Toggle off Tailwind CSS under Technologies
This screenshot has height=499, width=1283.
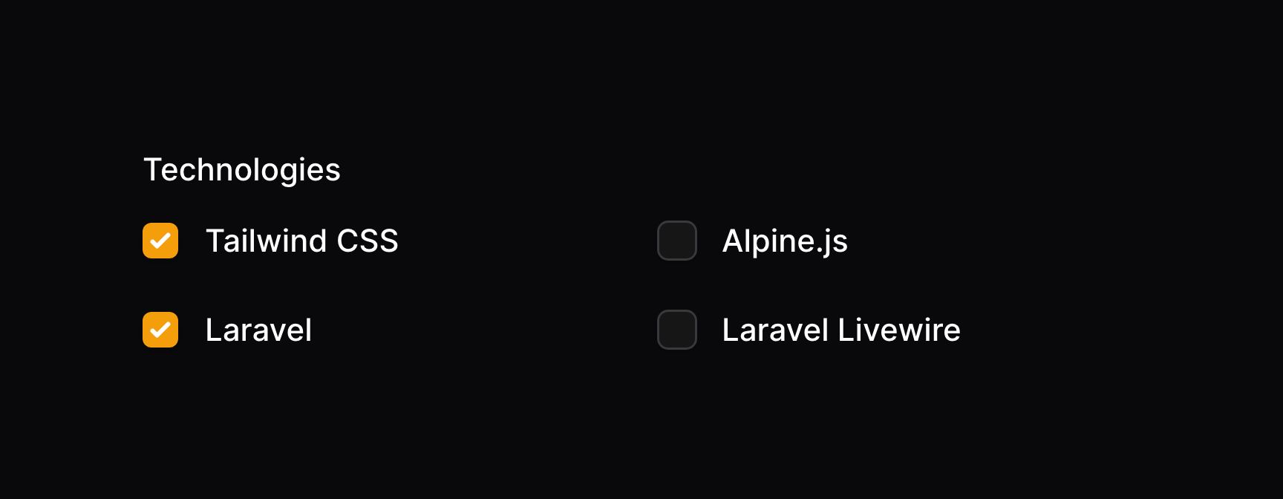(160, 241)
